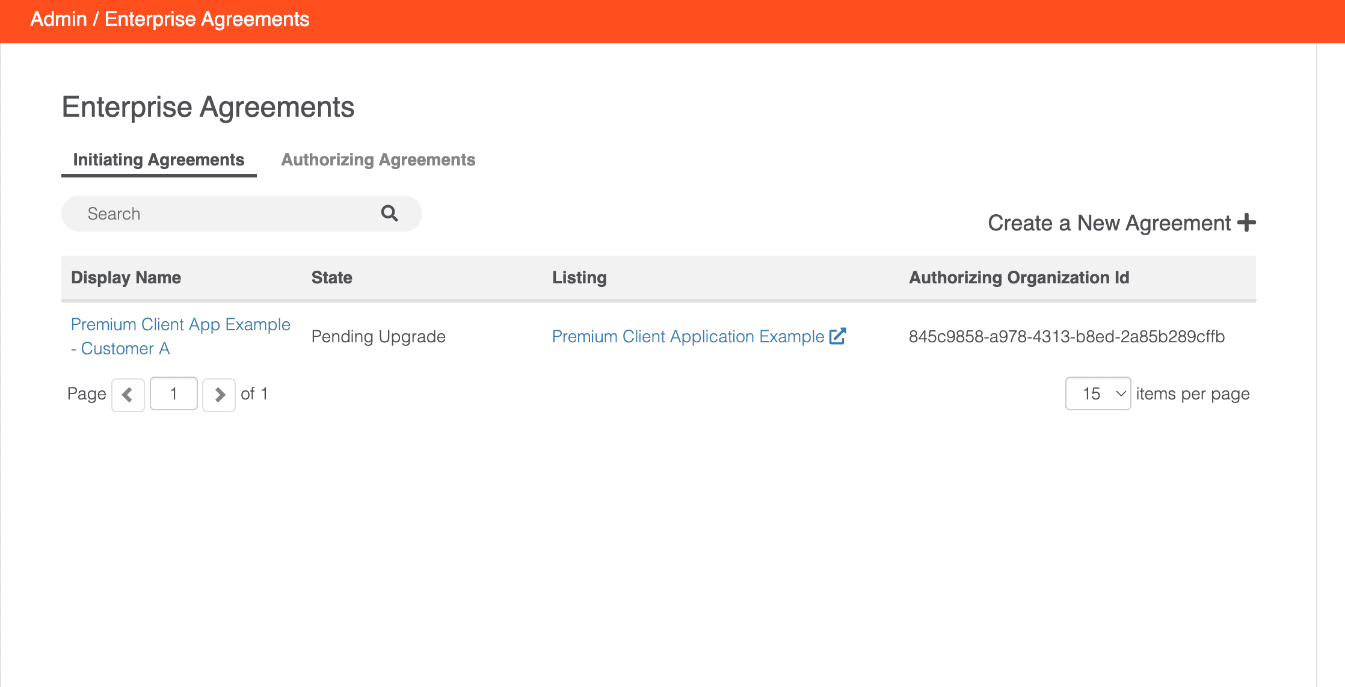The width and height of the screenshot is (1345, 687).
Task: Click the plus icon beside Create a New Agreement
Action: coord(1246,223)
